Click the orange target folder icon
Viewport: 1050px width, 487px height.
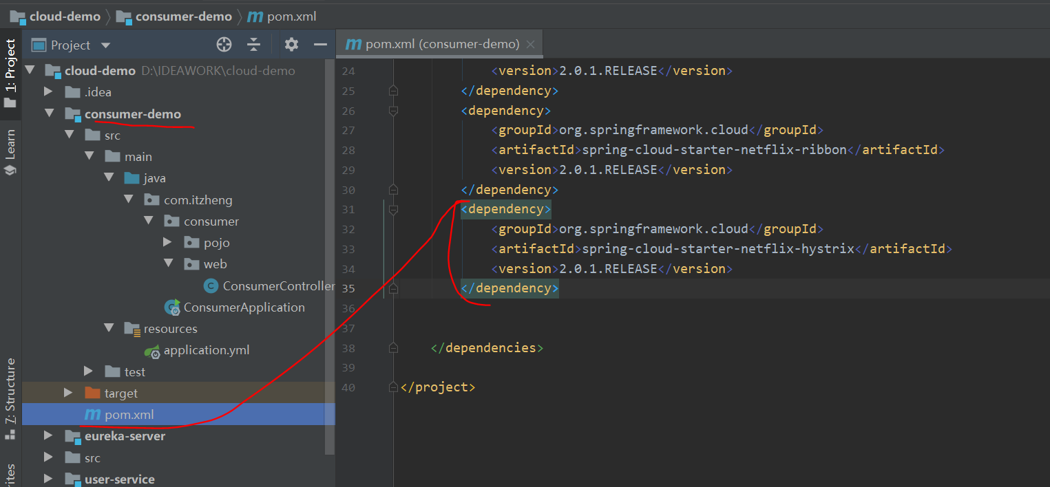92,393
